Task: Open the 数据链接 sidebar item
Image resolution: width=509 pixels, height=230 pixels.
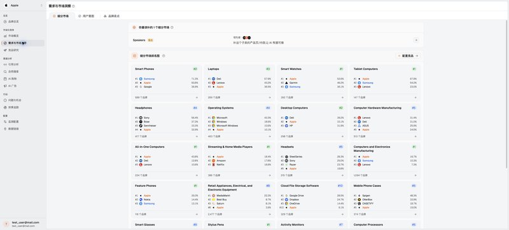Action: (23, 128)
